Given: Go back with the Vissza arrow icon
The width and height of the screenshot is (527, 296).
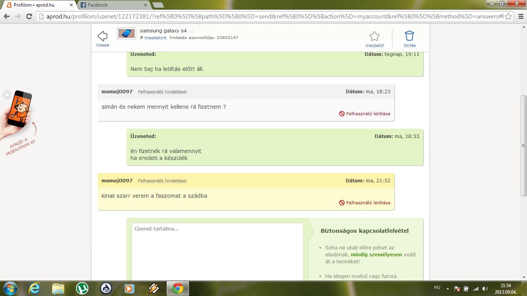Looking at the screenshot, I should coord(102,36).
